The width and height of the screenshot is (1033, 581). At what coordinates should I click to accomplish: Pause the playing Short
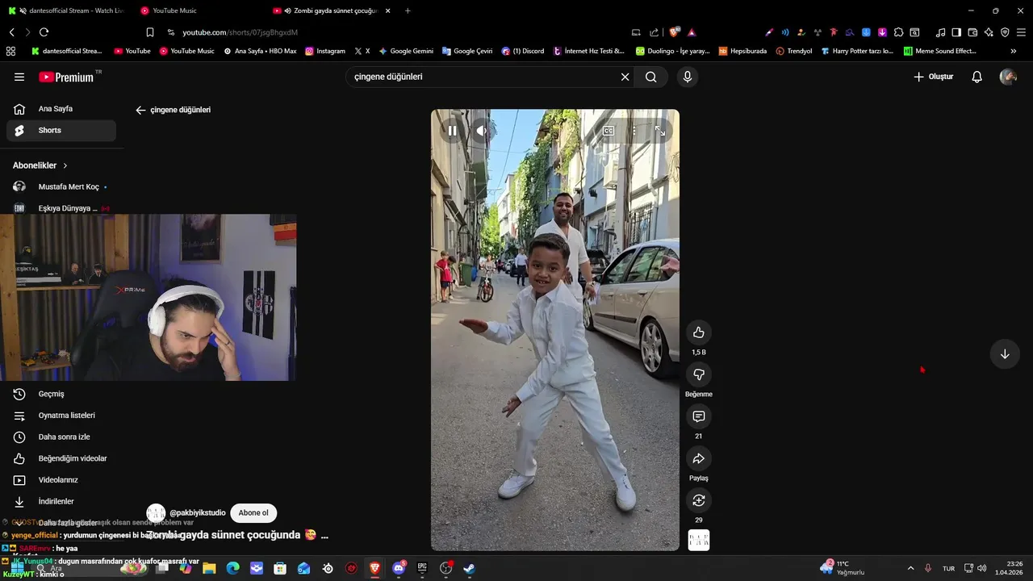point(453,131)
